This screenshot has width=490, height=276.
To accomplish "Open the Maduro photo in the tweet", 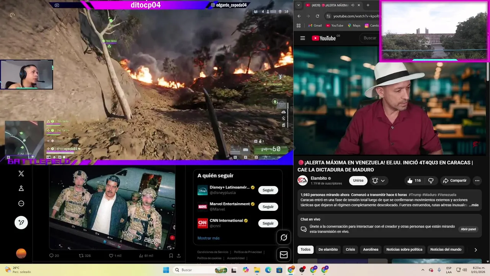I will (112, 208).
